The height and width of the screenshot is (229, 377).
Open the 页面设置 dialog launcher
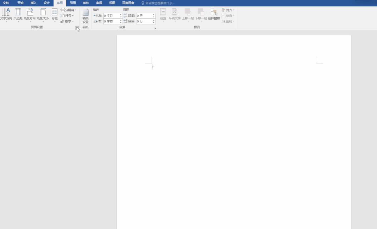[x=77, y=27]
